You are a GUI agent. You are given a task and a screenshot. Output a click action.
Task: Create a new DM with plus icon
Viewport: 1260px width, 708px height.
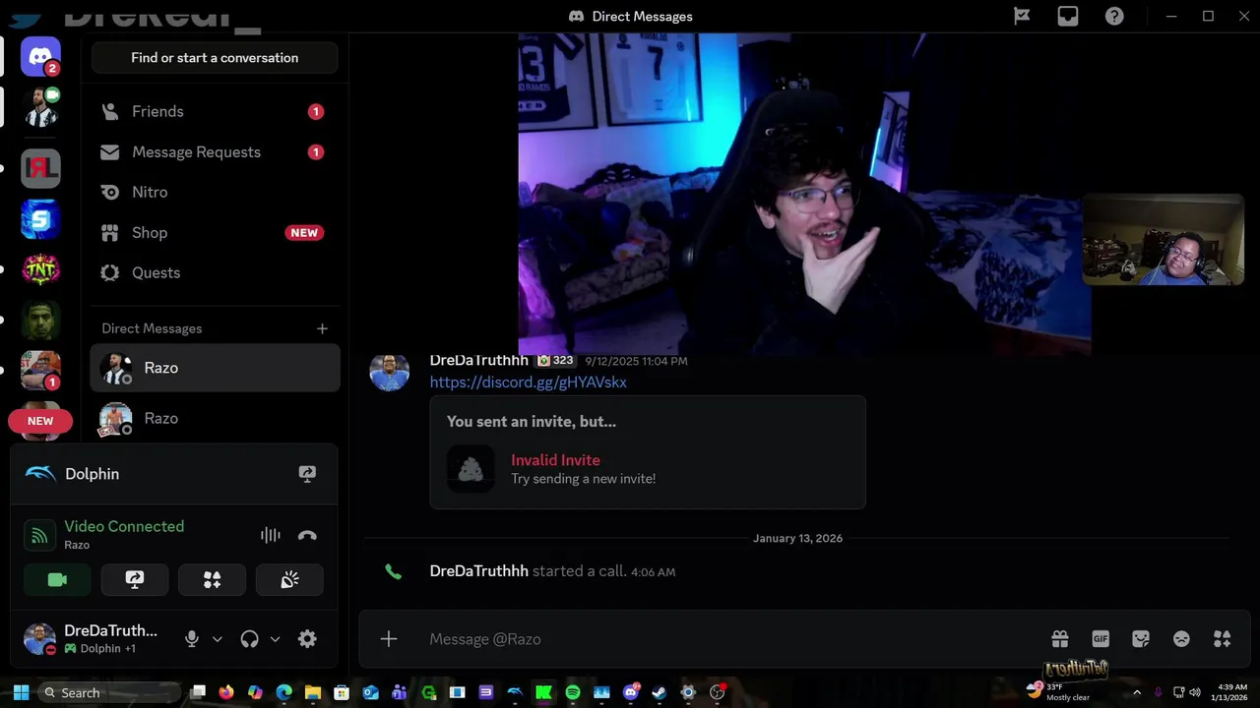point(322,328)
